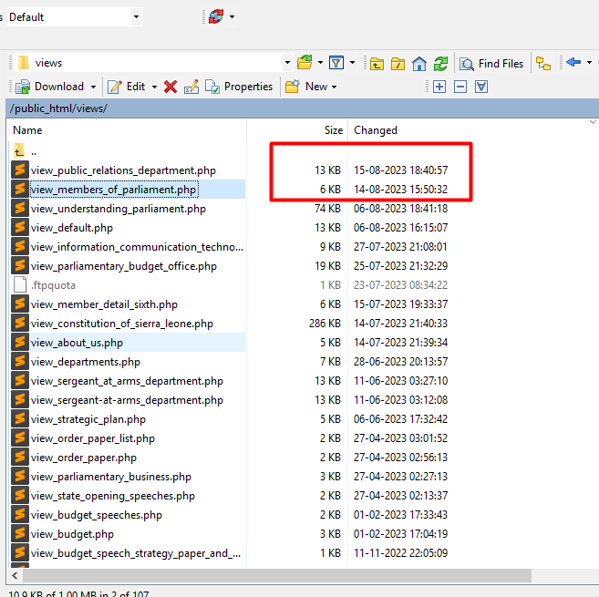Click the parent directory folder icon
This screenshot has height=597, width=599.
(x=377, y=63)
